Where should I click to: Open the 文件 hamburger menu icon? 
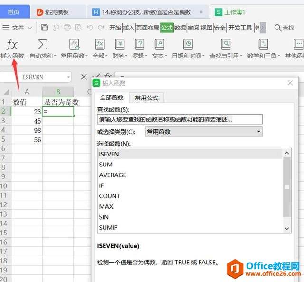(6, 28)
